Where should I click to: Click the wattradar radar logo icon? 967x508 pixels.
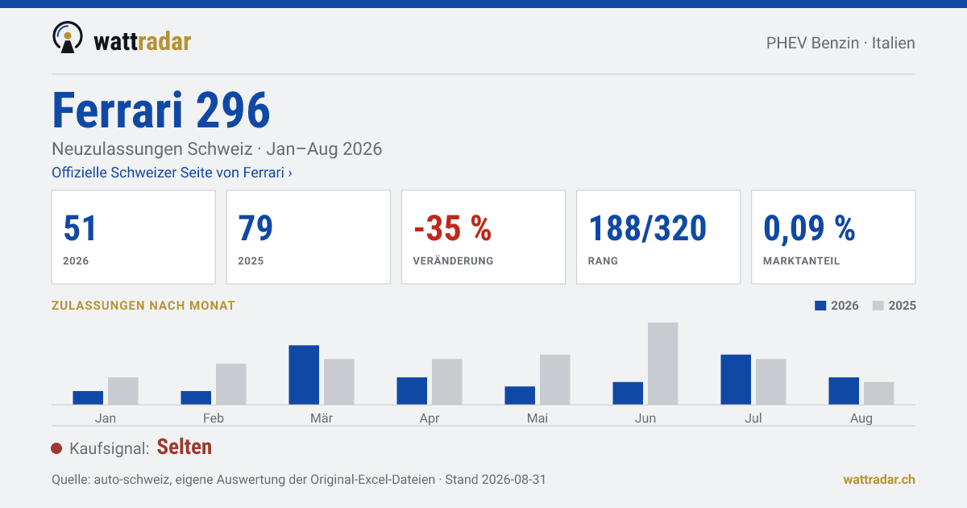point(67,37)
